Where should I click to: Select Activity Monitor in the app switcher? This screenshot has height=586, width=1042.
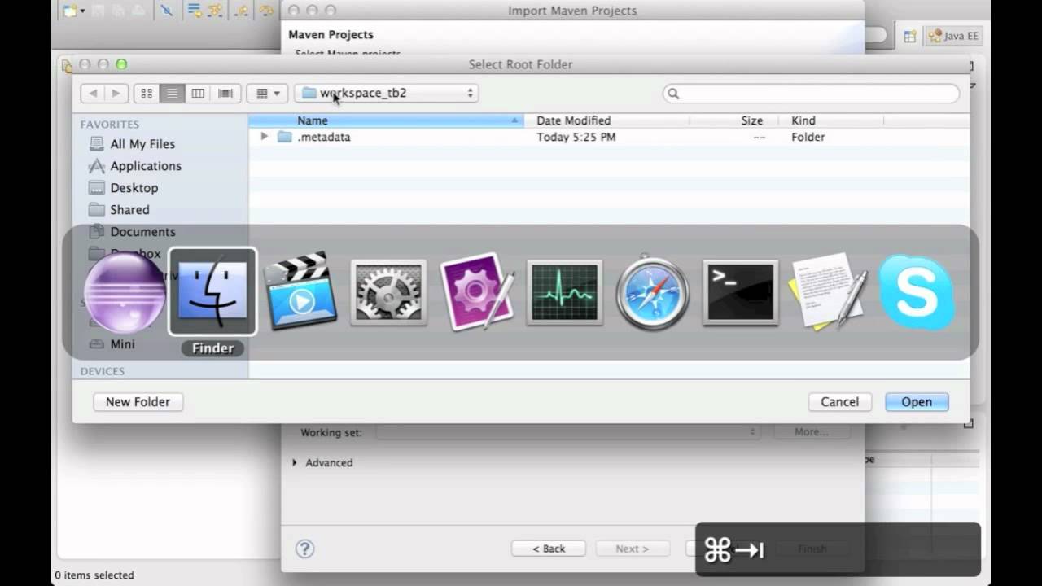[x=565, y=293]
